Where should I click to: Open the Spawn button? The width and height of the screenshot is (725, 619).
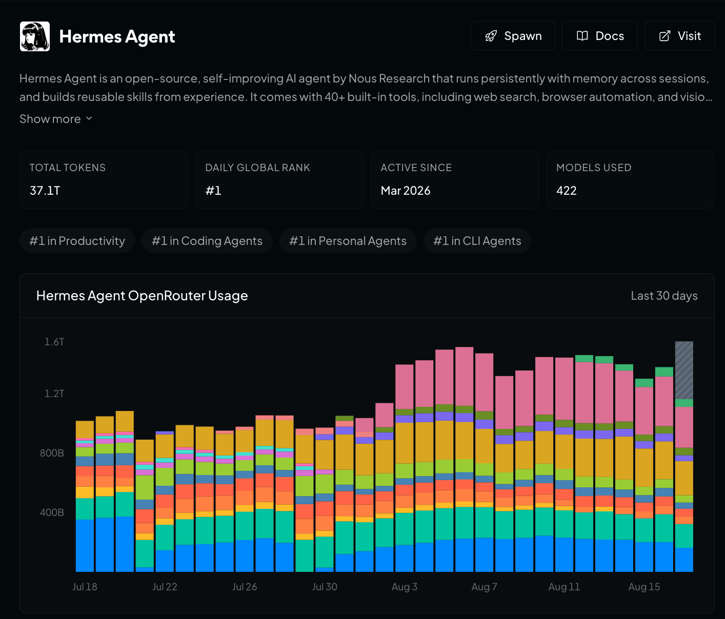(x=513, y=36)
